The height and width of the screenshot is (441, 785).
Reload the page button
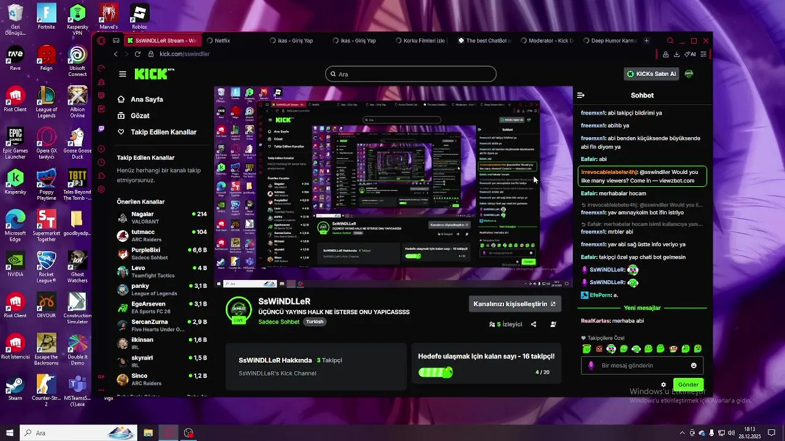tap(138, 54)
